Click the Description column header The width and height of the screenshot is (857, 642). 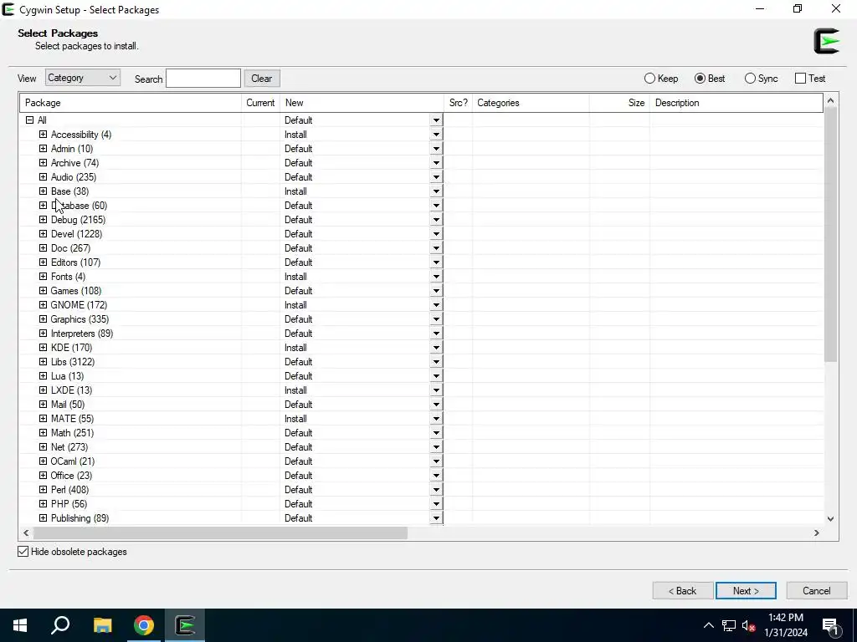[736, 103]
